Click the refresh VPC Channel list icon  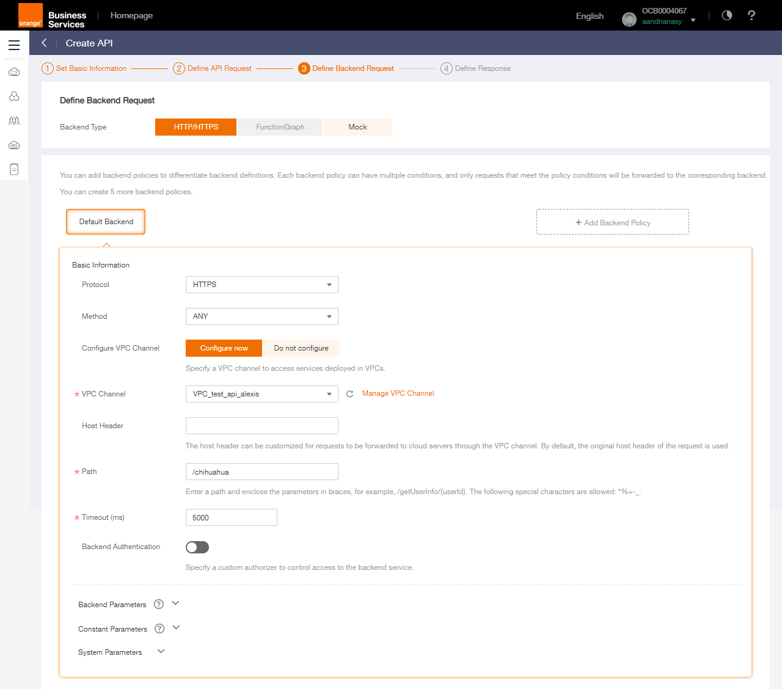point(350,394)
